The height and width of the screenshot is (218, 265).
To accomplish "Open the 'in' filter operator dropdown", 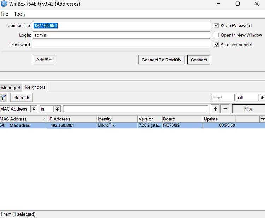I will click(57, 109).
